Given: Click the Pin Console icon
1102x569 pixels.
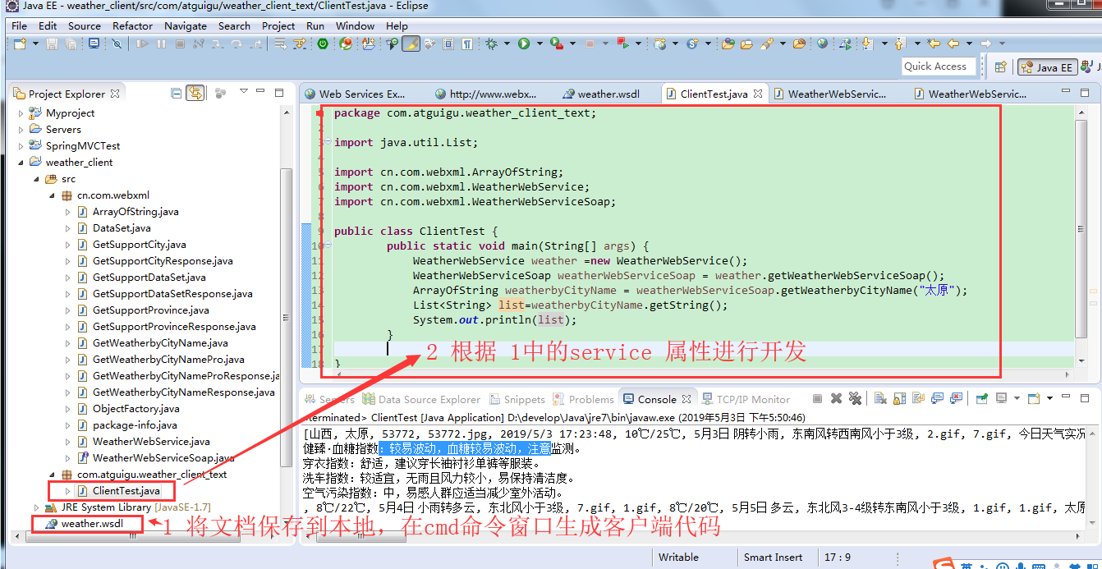Looking at the screenshot, I should click(981, 398).
